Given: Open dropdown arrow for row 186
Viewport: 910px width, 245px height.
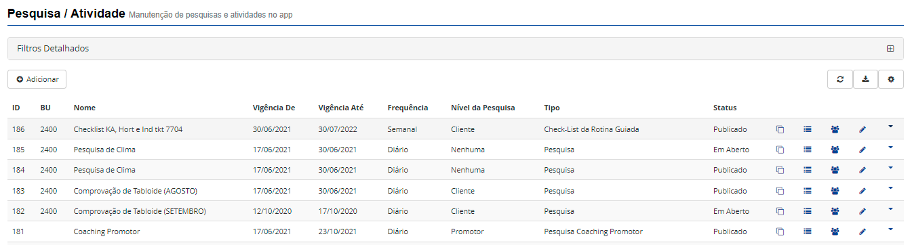Looking at the screenshot, I should [x=890, y=126].
